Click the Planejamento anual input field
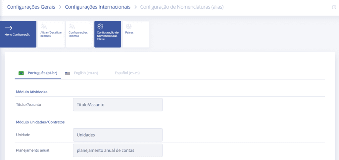The image size is (339, 160). point(118,150)
